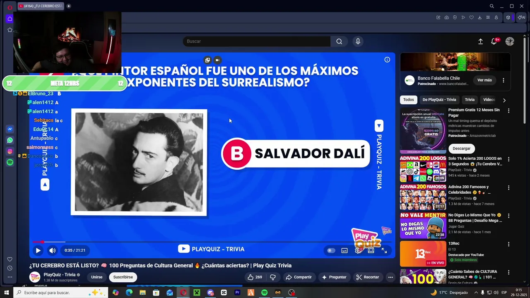Play the video with the play button
Viewport: 530px width, 298px height.
coord(38,250)
